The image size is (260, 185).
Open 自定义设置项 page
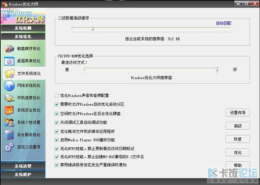[29, 147]
